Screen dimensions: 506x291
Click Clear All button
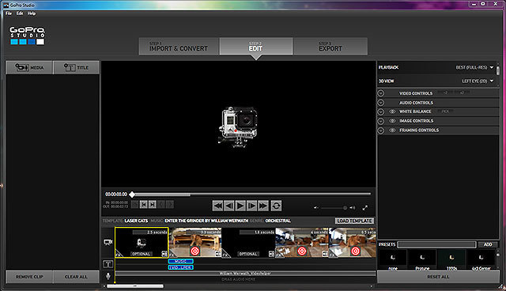[76, 277]
